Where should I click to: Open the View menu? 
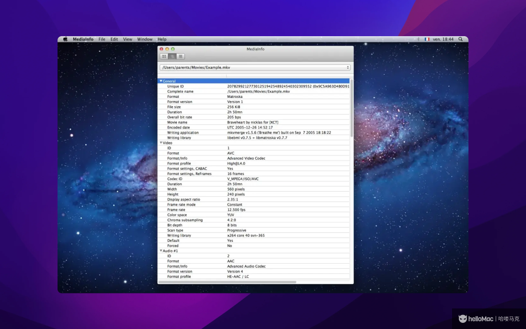click(128, 39)
